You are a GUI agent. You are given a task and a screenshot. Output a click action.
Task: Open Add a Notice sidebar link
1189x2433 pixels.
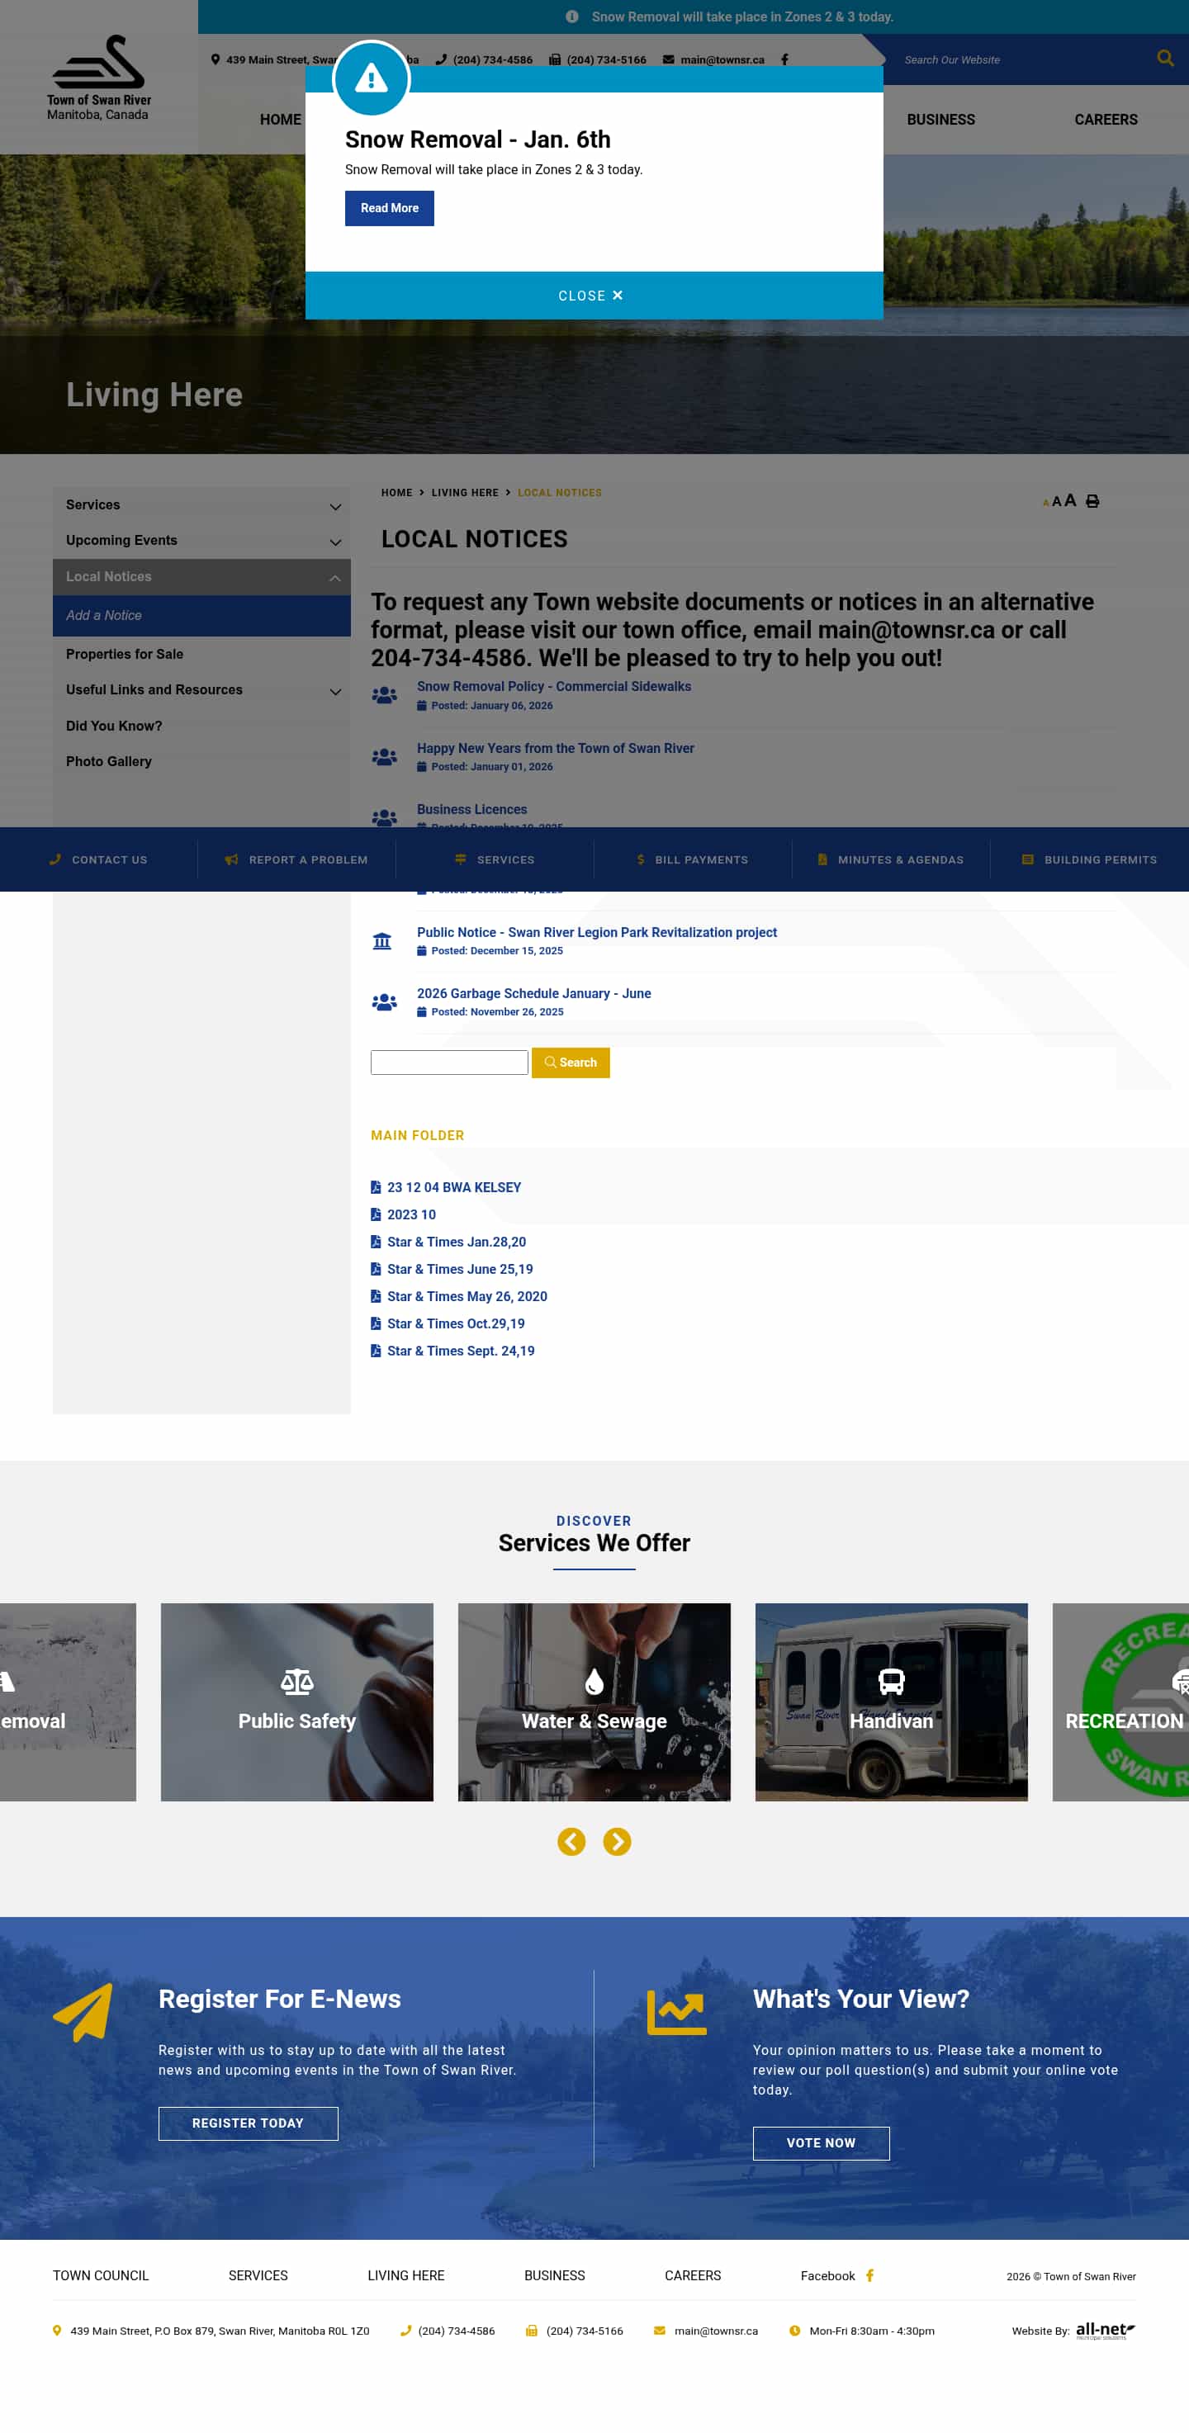coord(201,616)
